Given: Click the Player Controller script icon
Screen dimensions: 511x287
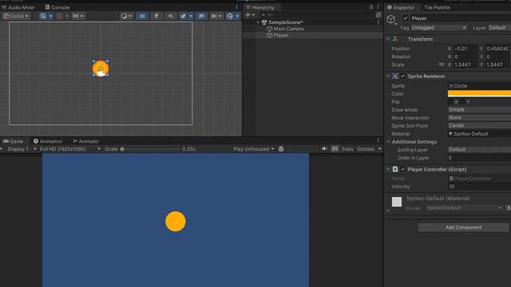Looking at the screenshot, I should pyautogui.click(x=395, y=169).
